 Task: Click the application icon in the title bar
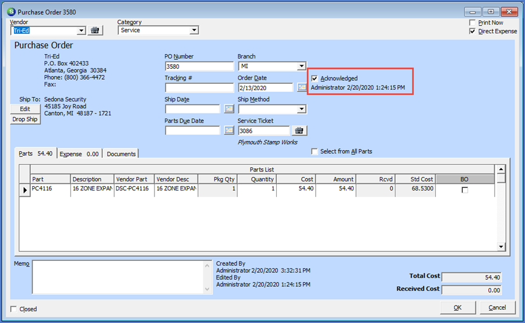coord(10,12)
